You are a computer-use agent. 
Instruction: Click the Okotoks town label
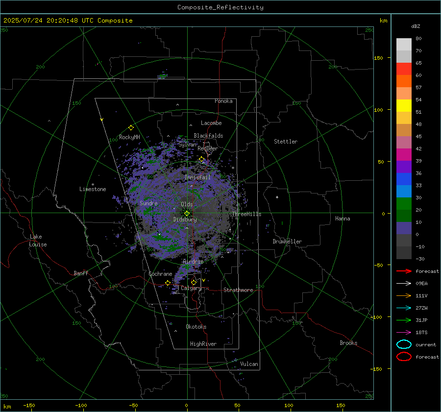[x=196, y=327]
